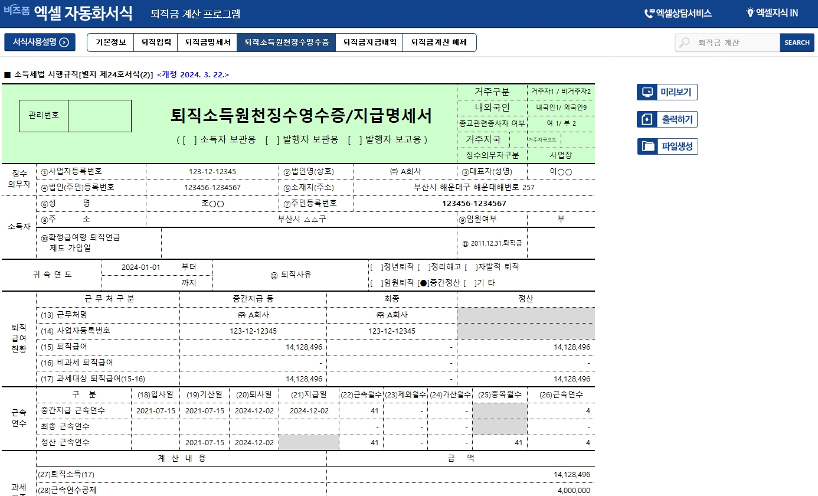Mark the 정년퇴직 checkbox
Image resolution: width=818 pixels, height=496 pixels.
click(377, 267)
